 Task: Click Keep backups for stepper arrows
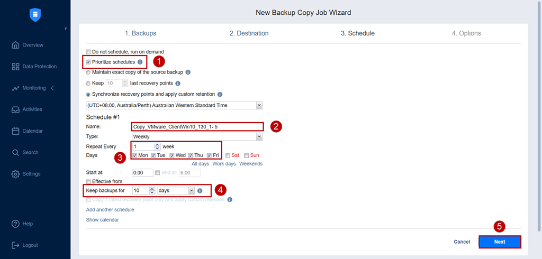click(152, 190)
